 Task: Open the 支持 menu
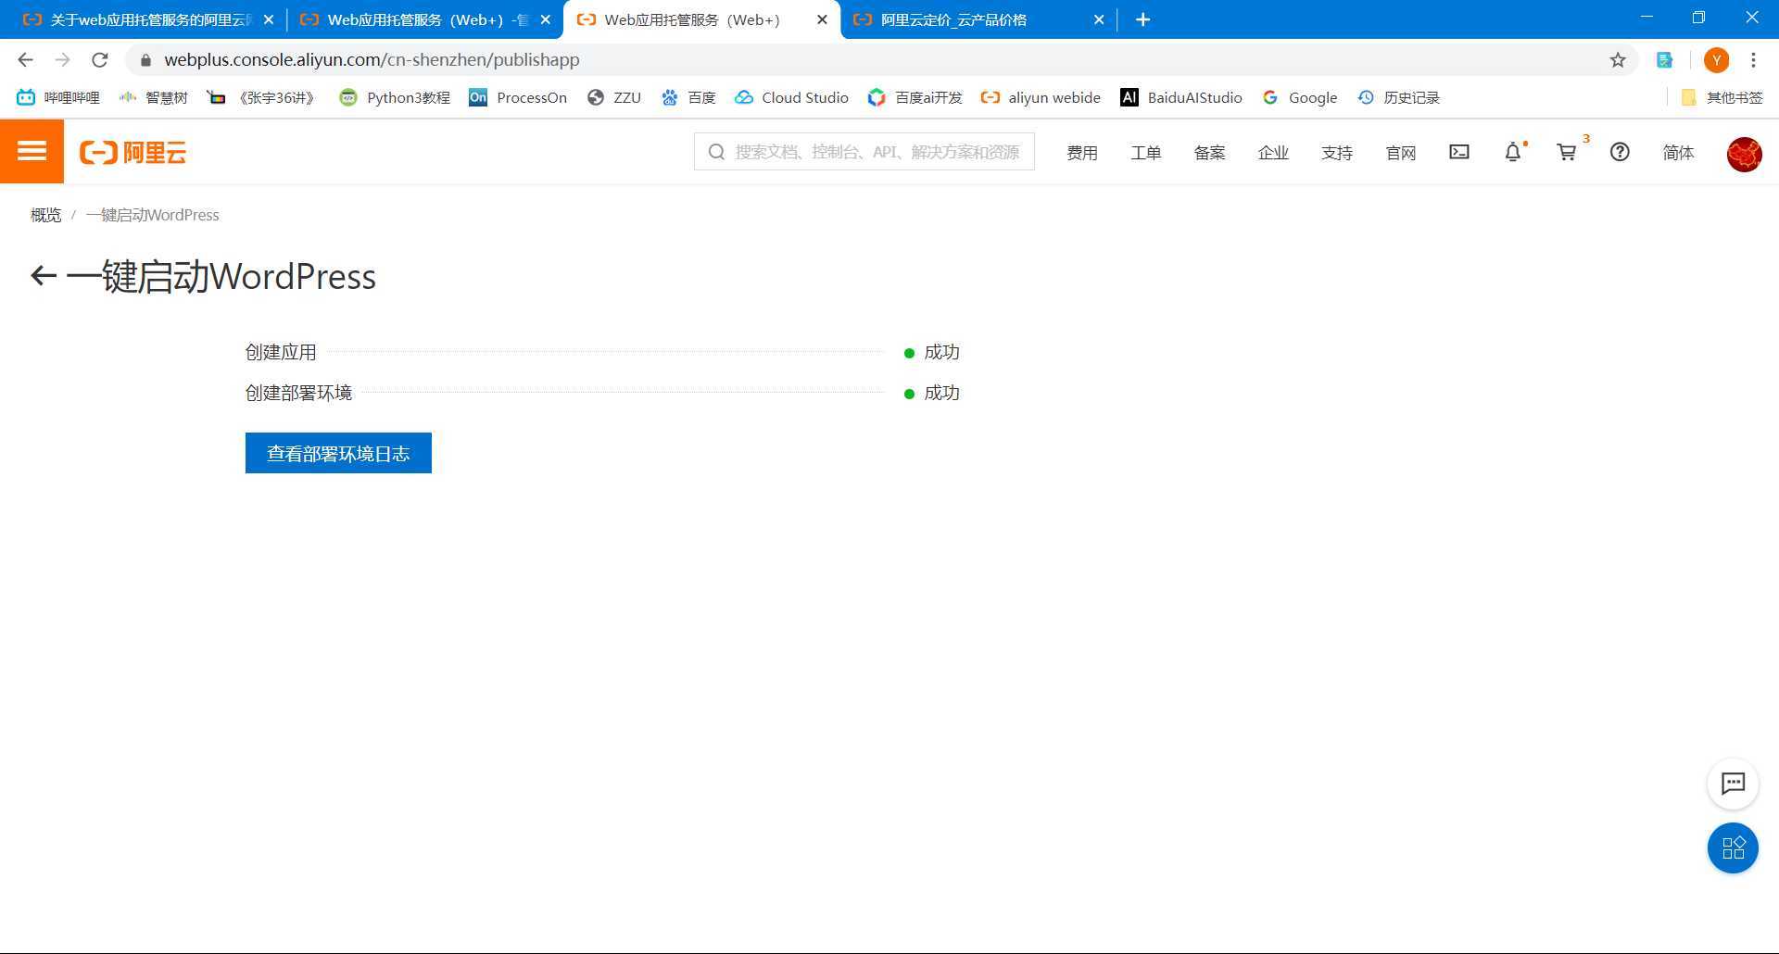[1337, 153]
